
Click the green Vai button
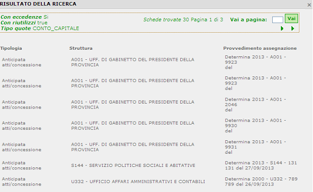coord(291,19)
